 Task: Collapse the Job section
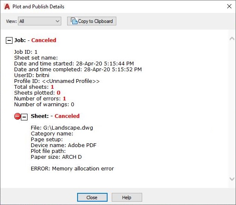pos(9,40)
